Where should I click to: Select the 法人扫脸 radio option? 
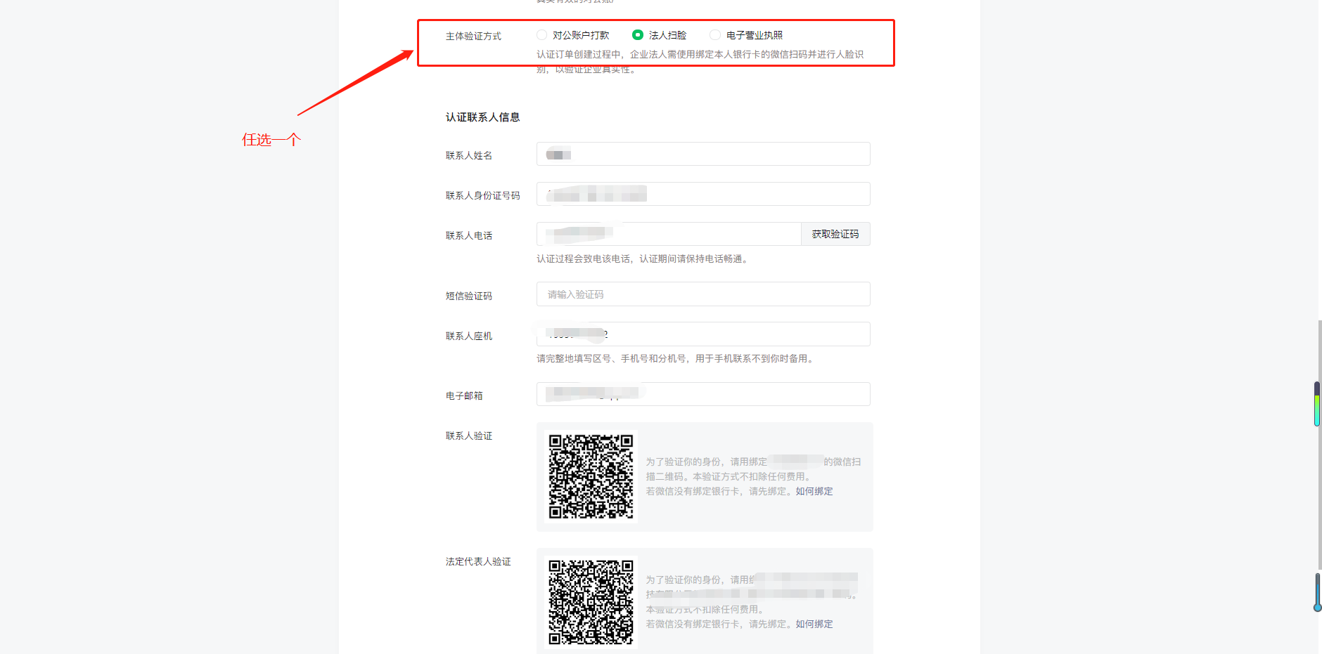pos(638,35)
